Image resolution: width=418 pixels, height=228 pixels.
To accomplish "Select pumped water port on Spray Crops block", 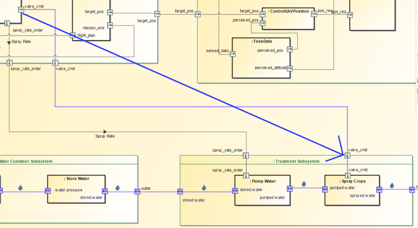I will [325, 189].
